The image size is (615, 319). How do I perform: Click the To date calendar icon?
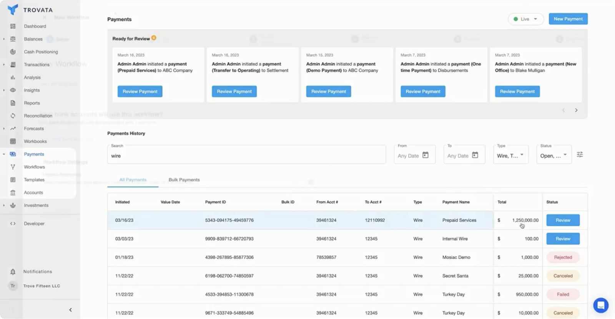pyautogui.click(x=475, y=155)
